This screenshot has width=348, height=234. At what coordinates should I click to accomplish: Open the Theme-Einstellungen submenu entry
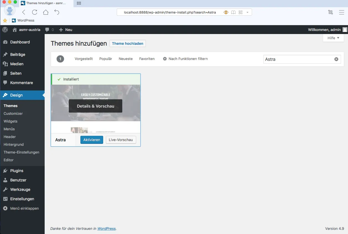pyautogui.click(x=21, y=152)
